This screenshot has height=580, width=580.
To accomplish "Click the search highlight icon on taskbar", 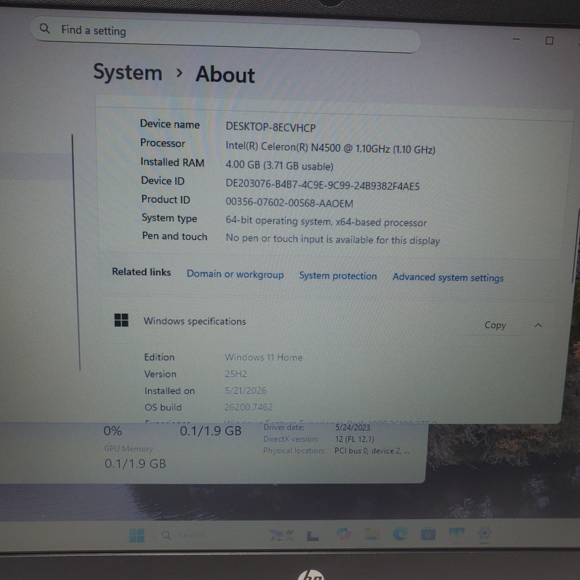I will point(282,534).
